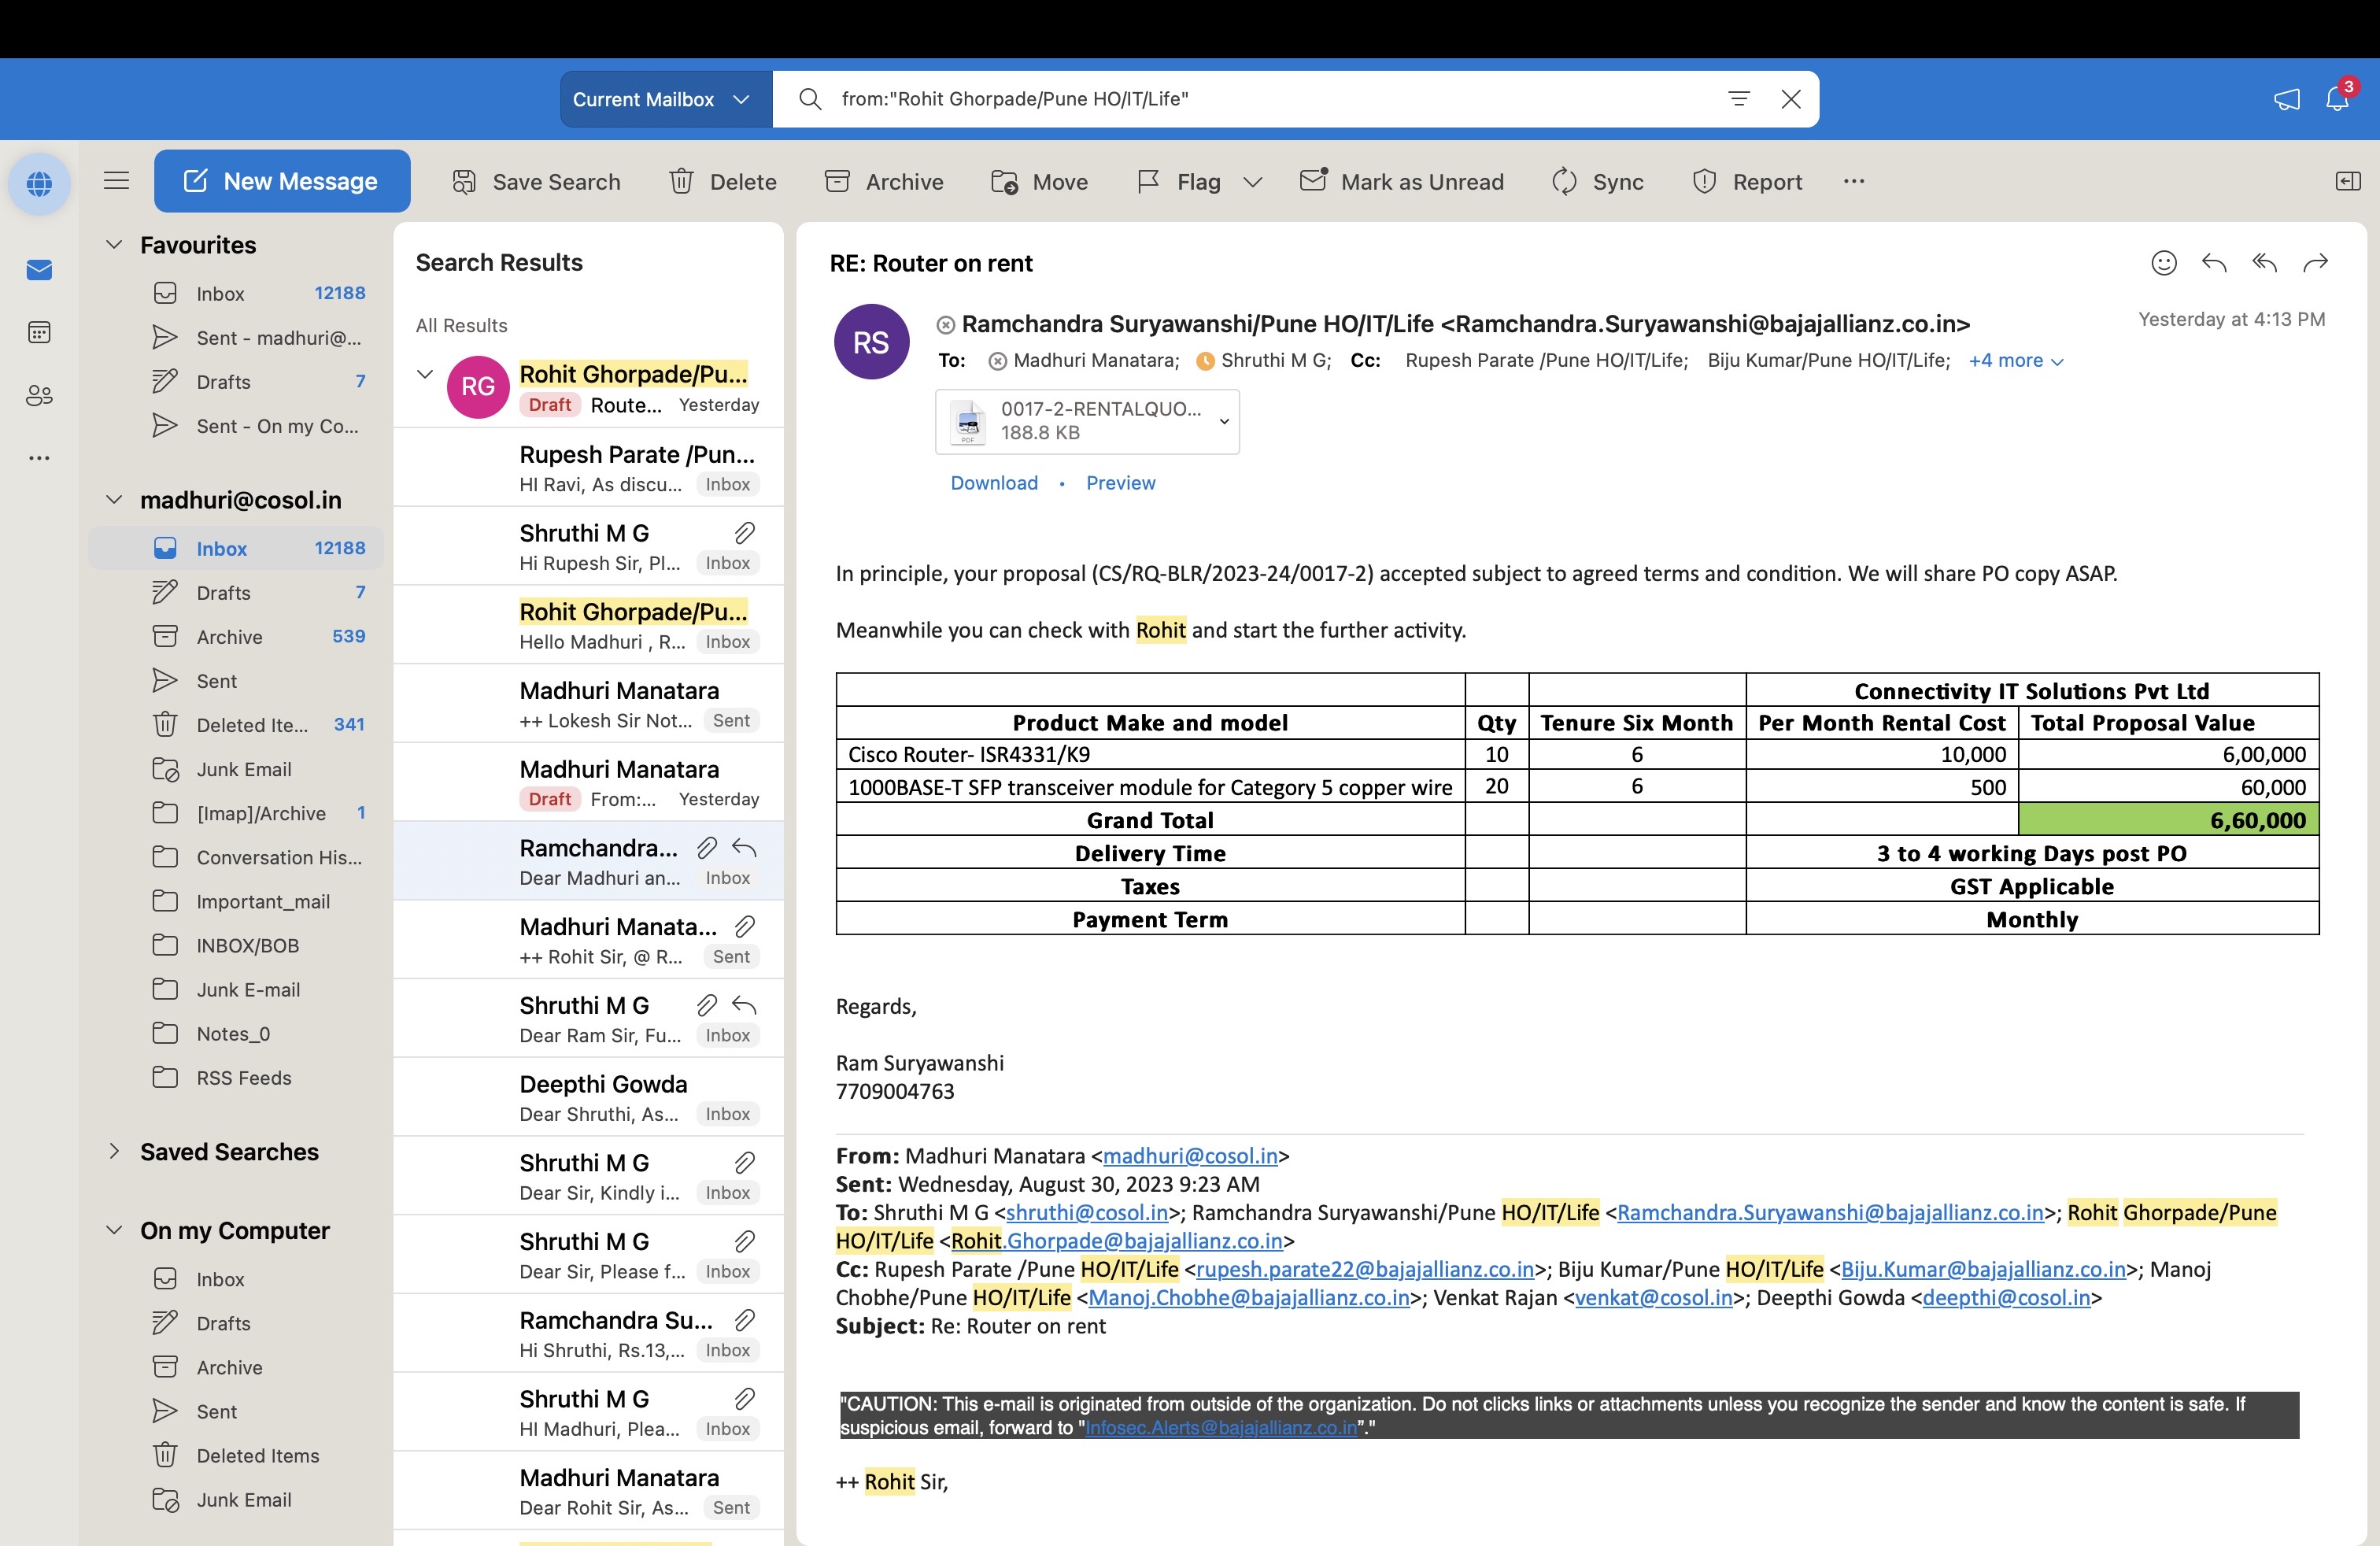Click in the search text field

(x=1270, y=99)
